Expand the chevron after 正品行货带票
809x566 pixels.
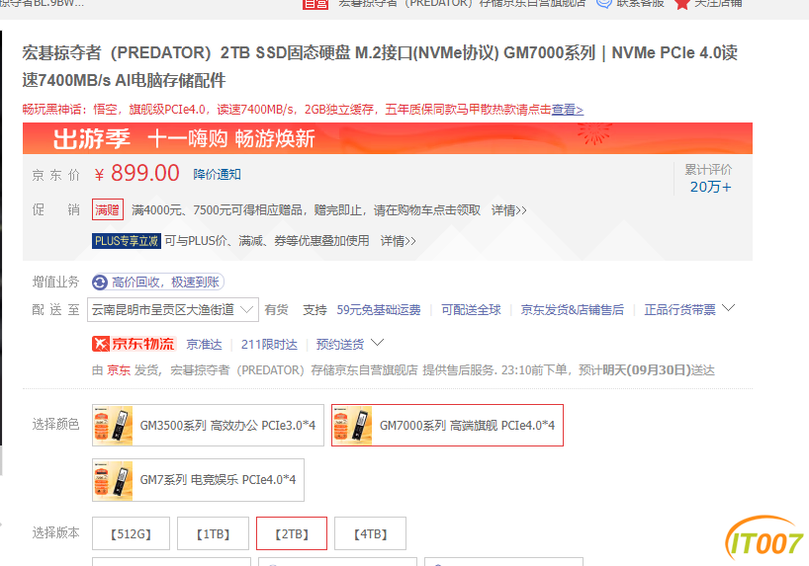pos(729,308)
